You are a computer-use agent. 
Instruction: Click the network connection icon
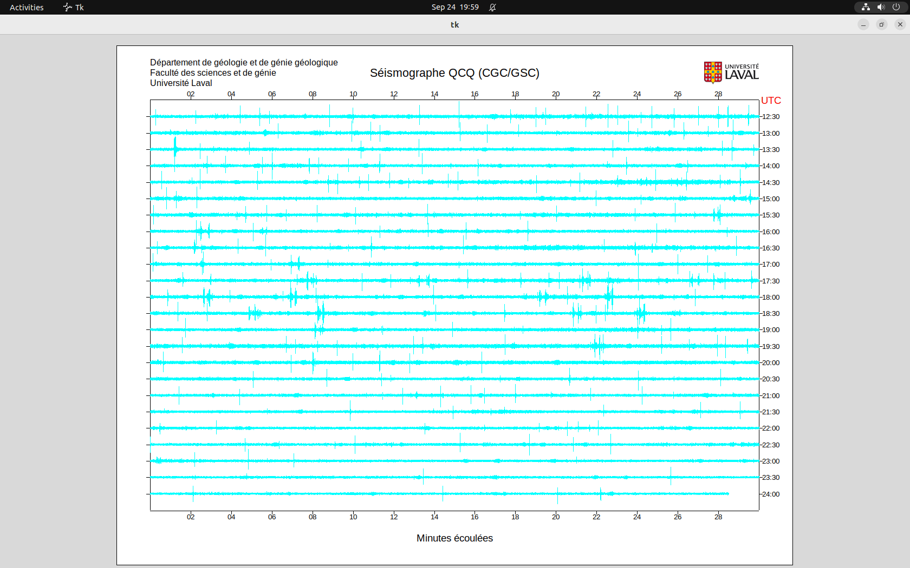point(866,7)
